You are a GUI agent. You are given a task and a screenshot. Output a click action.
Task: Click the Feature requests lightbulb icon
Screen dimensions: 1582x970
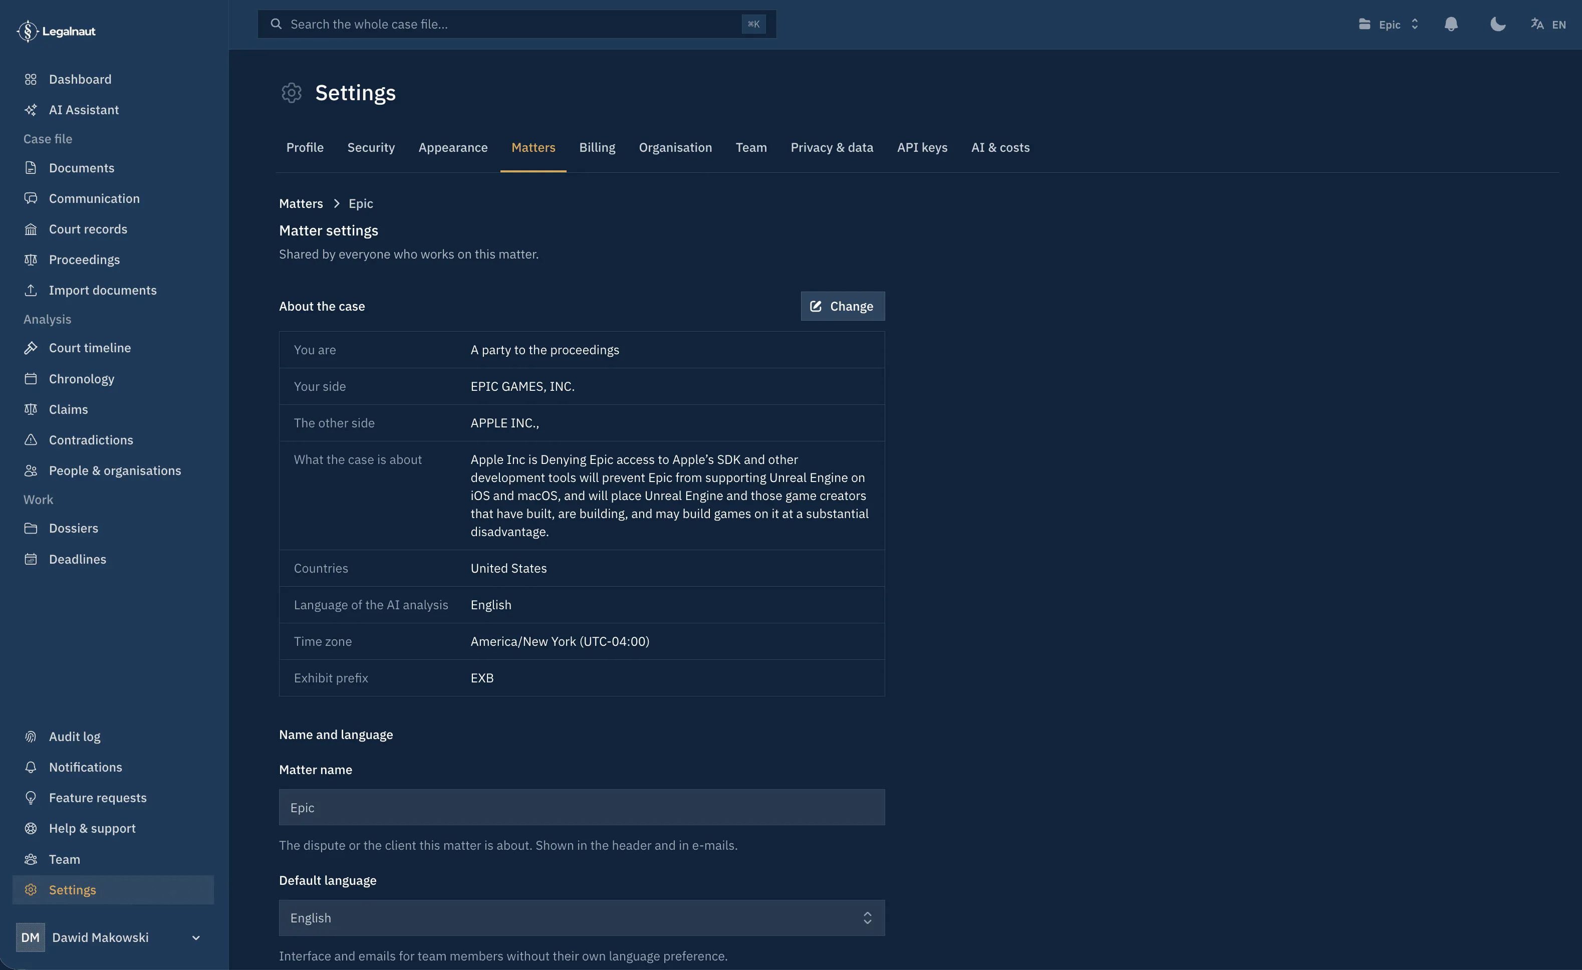tap(30, 798)
